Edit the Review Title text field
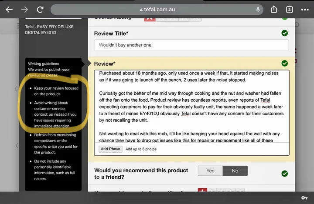Screen dimensions: 314x204 [191, 45]
